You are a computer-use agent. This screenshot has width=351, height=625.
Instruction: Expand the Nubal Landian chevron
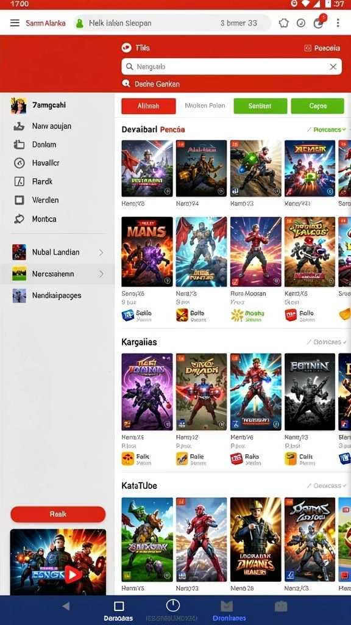click(101, 252)
